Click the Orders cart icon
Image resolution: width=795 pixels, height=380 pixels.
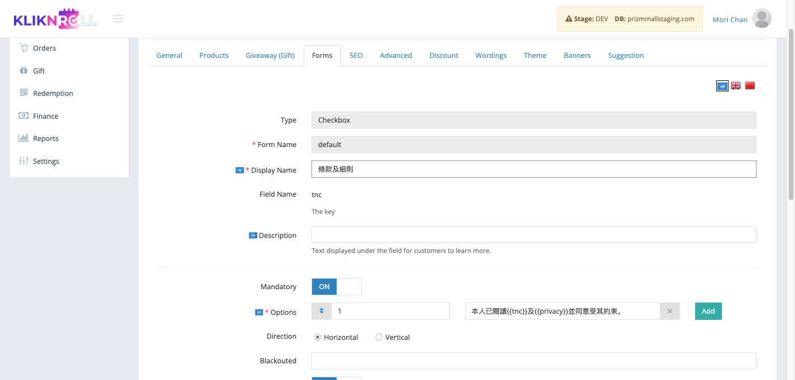(x=23, y=48)
